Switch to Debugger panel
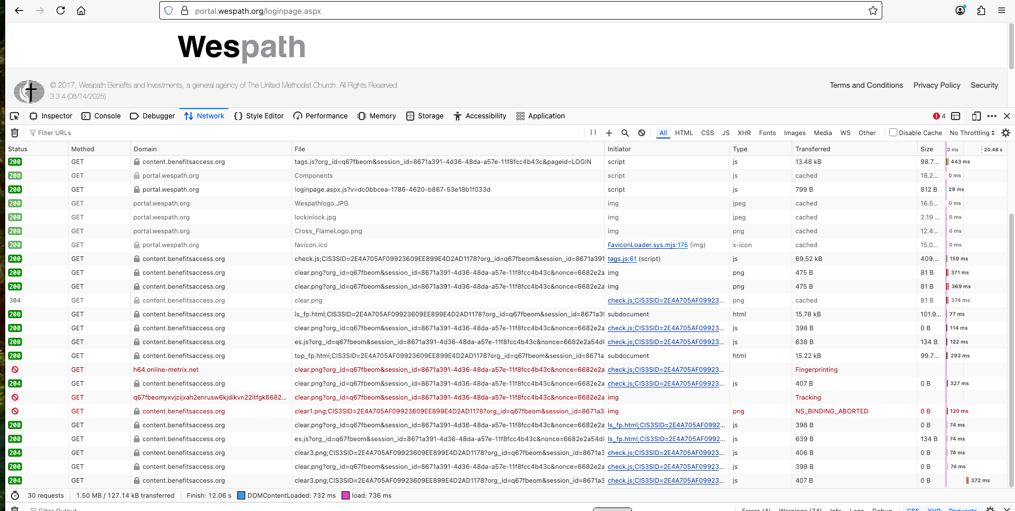 (x=152, y=116)
